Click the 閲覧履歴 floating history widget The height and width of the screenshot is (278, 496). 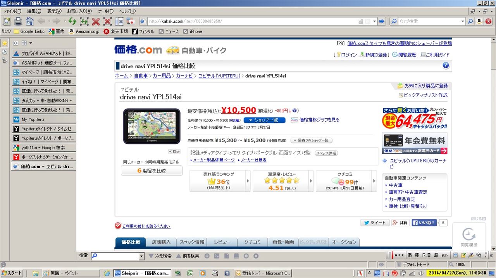pos(469,237)
